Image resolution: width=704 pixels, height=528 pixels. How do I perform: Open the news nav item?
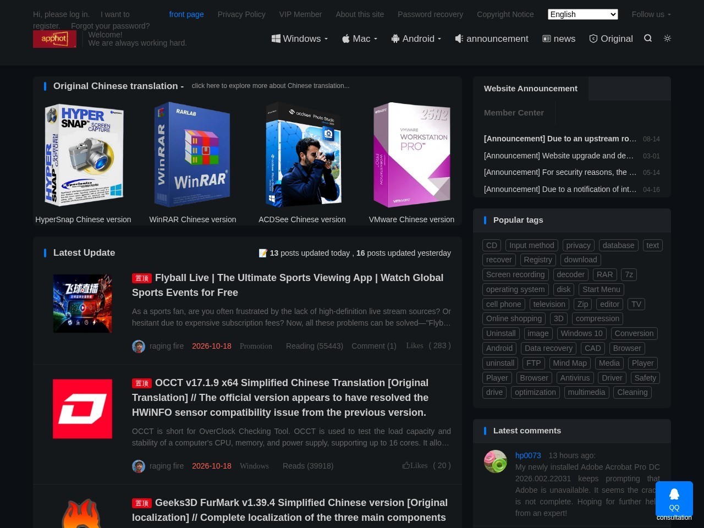click(x=559, y=38)
